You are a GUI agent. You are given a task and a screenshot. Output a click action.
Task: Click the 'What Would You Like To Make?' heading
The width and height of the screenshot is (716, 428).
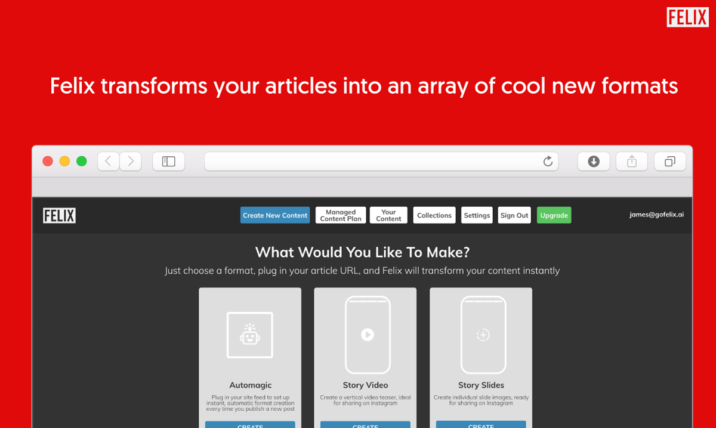tap(363, 252)
